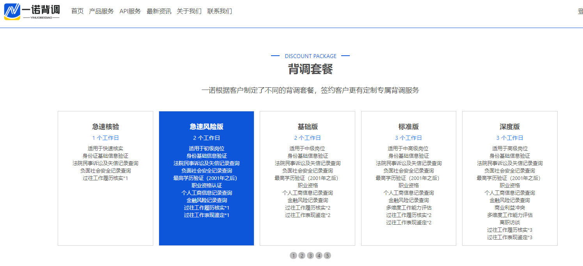Click 多维度工作能力评估 in 标准版 card
The height and width of the screenshot is (266, 583).
pyautogui.click(x=409, y=208)
